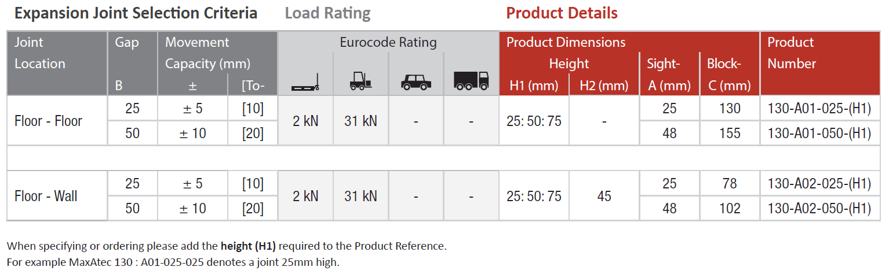This screenshot has height=274, width=889.
Task: Click the pallet truck load icon
Action: pos(305,84)
